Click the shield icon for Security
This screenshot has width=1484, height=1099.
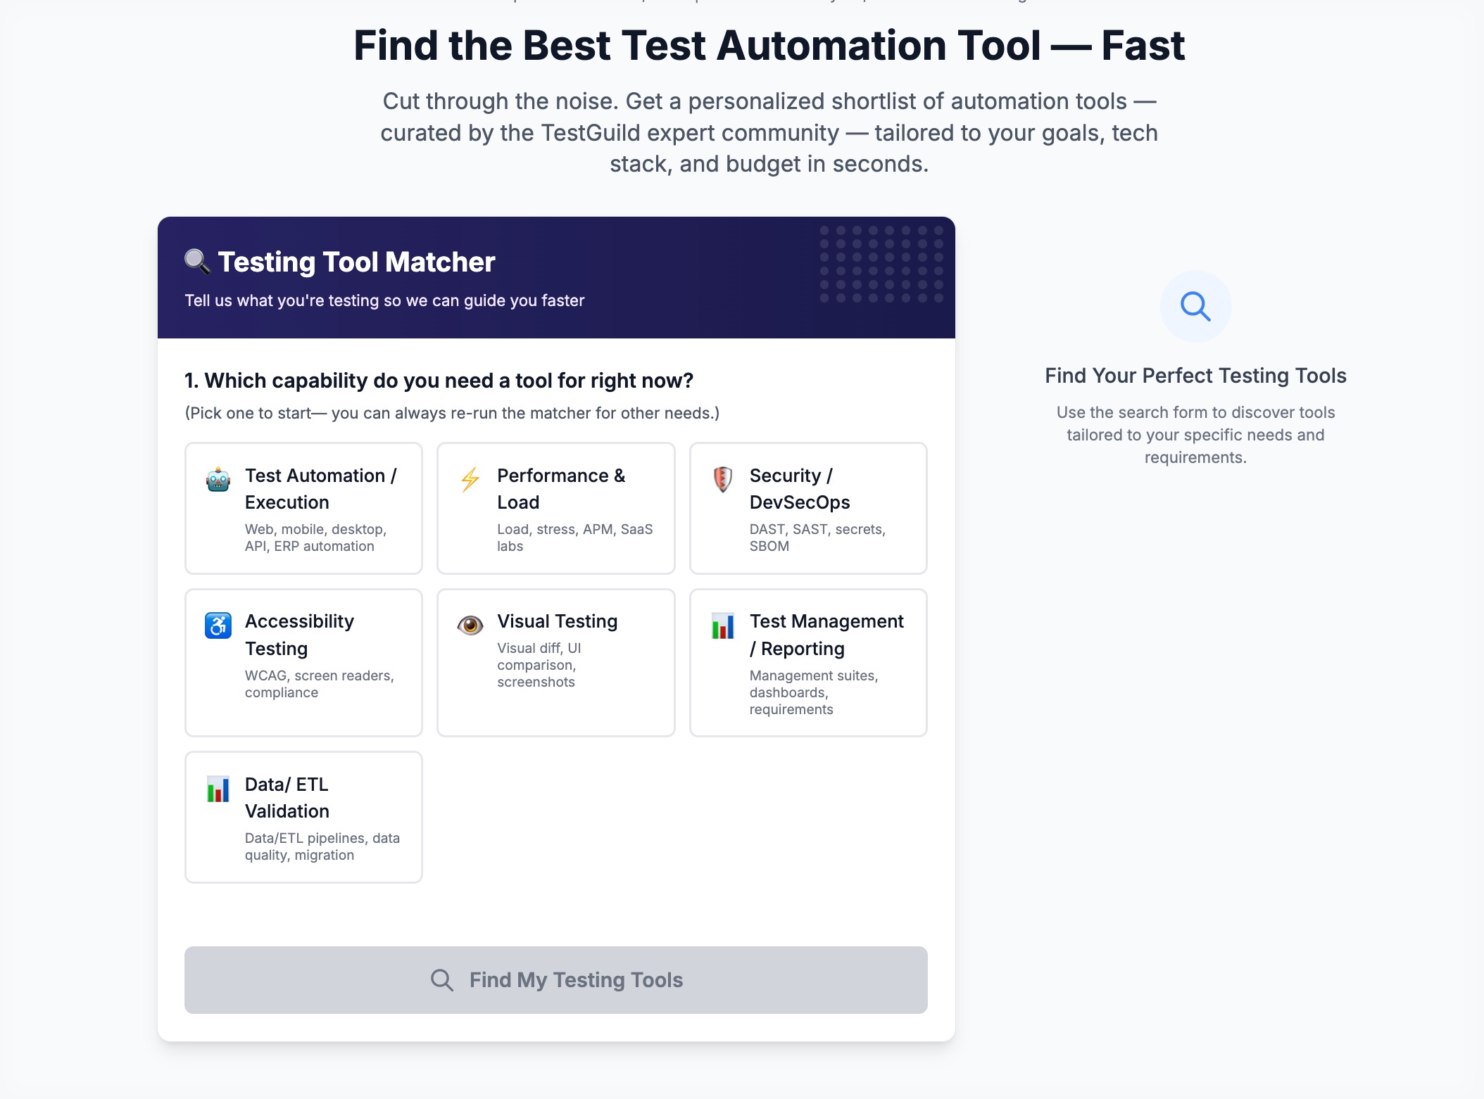(723, 480)
